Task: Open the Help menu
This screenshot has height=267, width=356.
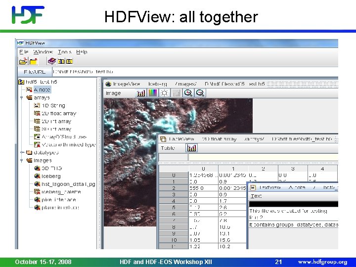Action: pyautogui.click(x=82, y=52)
